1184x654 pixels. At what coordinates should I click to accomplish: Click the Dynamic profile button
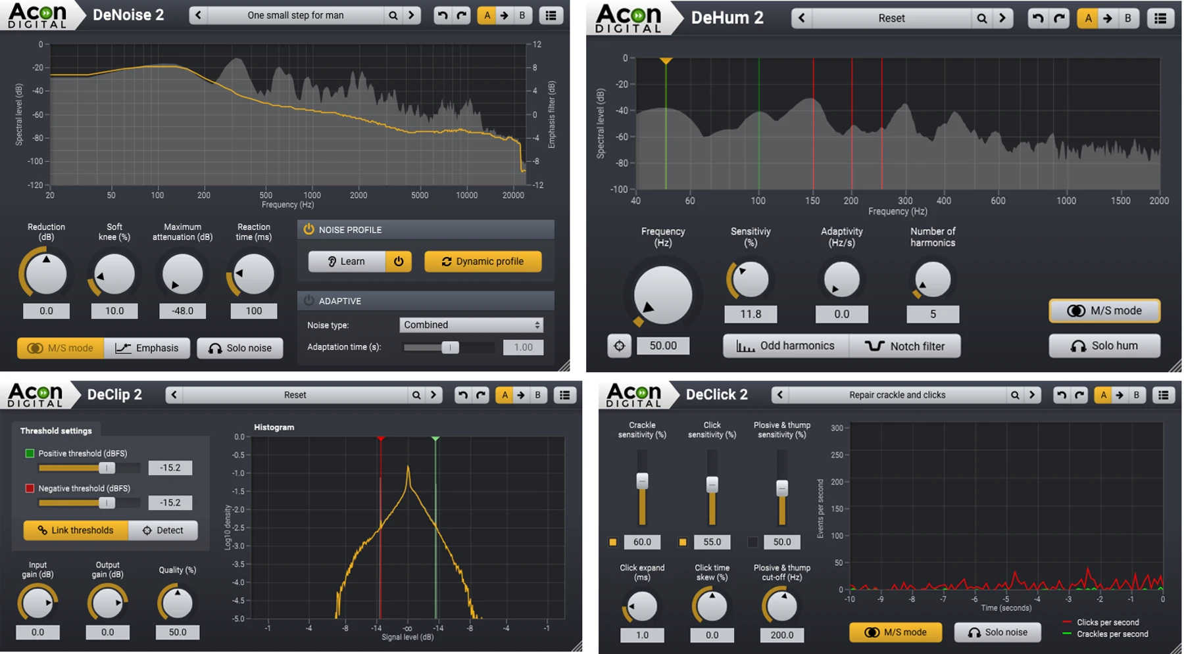483,261
